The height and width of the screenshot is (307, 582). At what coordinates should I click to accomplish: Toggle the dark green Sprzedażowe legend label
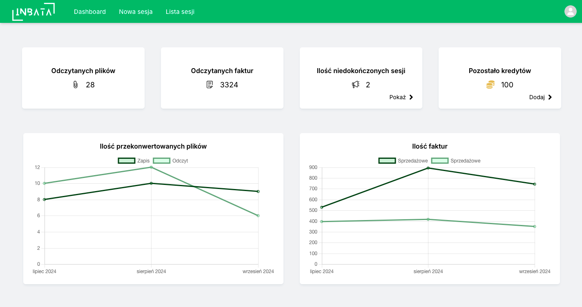[413, 161]
